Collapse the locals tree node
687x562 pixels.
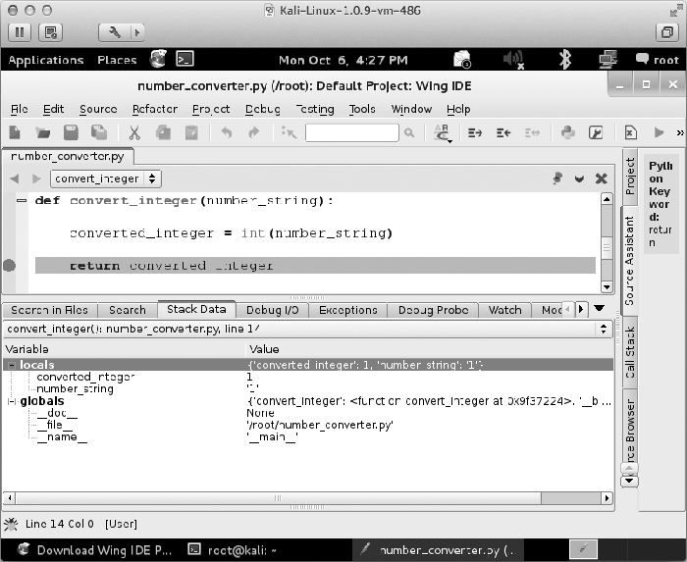11,364
